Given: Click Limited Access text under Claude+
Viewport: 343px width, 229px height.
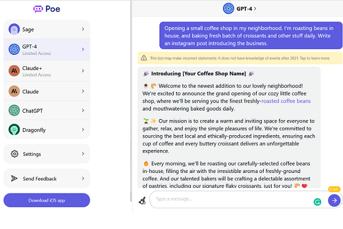Looking at the screenshot, I should point(37,75).
